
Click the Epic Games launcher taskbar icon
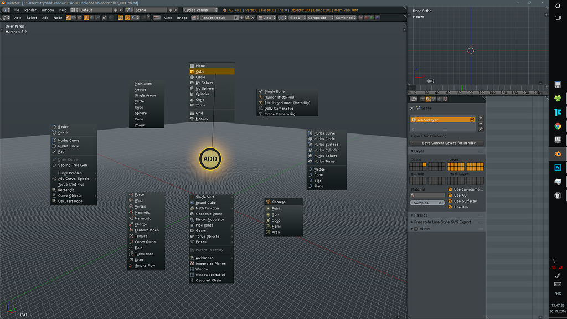click(x=558, y=140)
